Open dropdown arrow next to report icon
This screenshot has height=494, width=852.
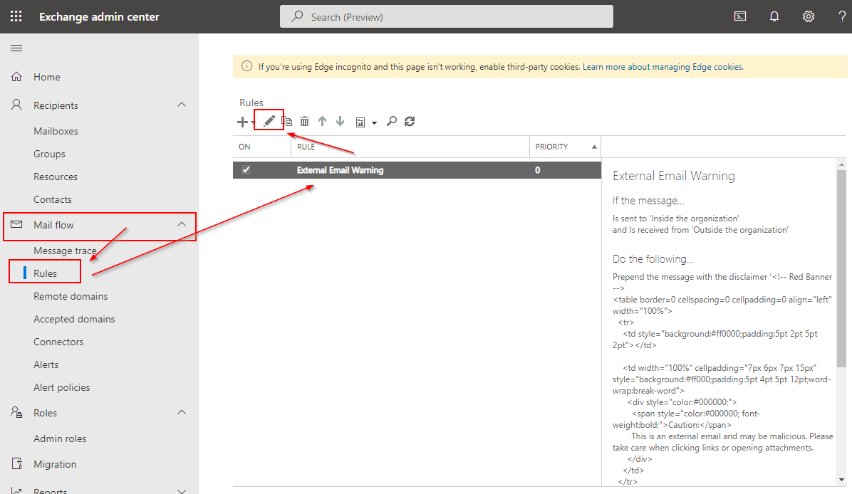pos(375,123)
